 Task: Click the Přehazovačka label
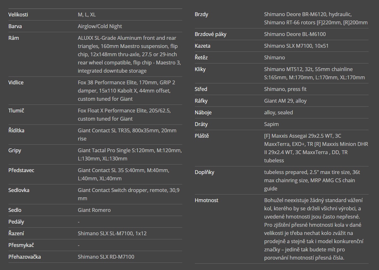[x=24, y=257]
